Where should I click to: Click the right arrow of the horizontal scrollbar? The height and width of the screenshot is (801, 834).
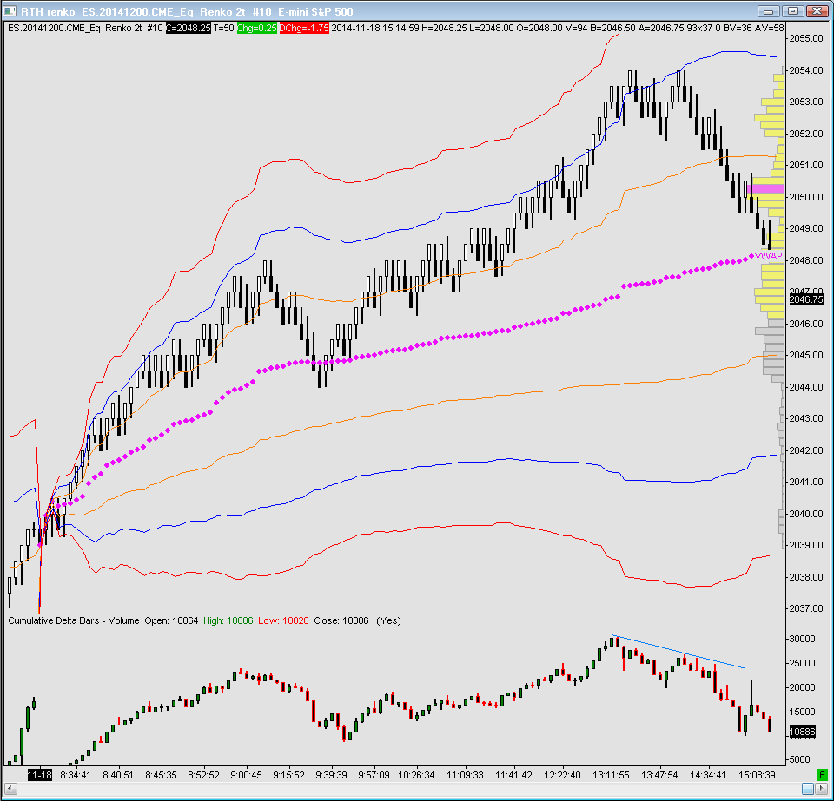[x=822, y=789]
